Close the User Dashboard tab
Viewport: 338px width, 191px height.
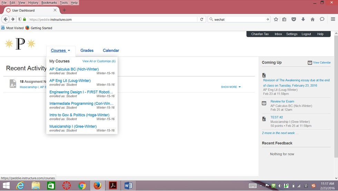coord(55,10)
